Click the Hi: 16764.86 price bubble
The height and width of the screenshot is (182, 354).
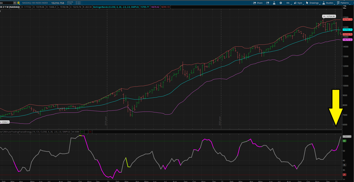pyautogui.click(x=329, y=16)
